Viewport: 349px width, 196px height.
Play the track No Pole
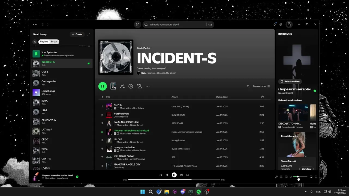118,105
